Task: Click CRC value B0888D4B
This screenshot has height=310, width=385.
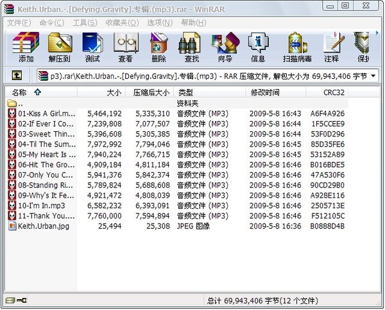Action: (x=327, y=226)
